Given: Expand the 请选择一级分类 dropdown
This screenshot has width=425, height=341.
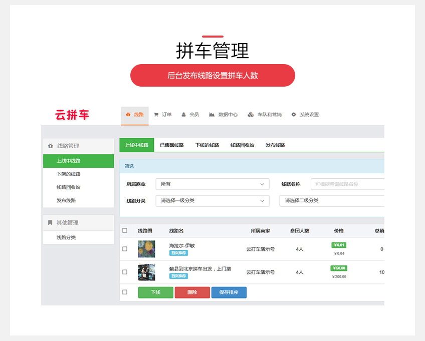Looking at the screenshot, I should point(212,201).
